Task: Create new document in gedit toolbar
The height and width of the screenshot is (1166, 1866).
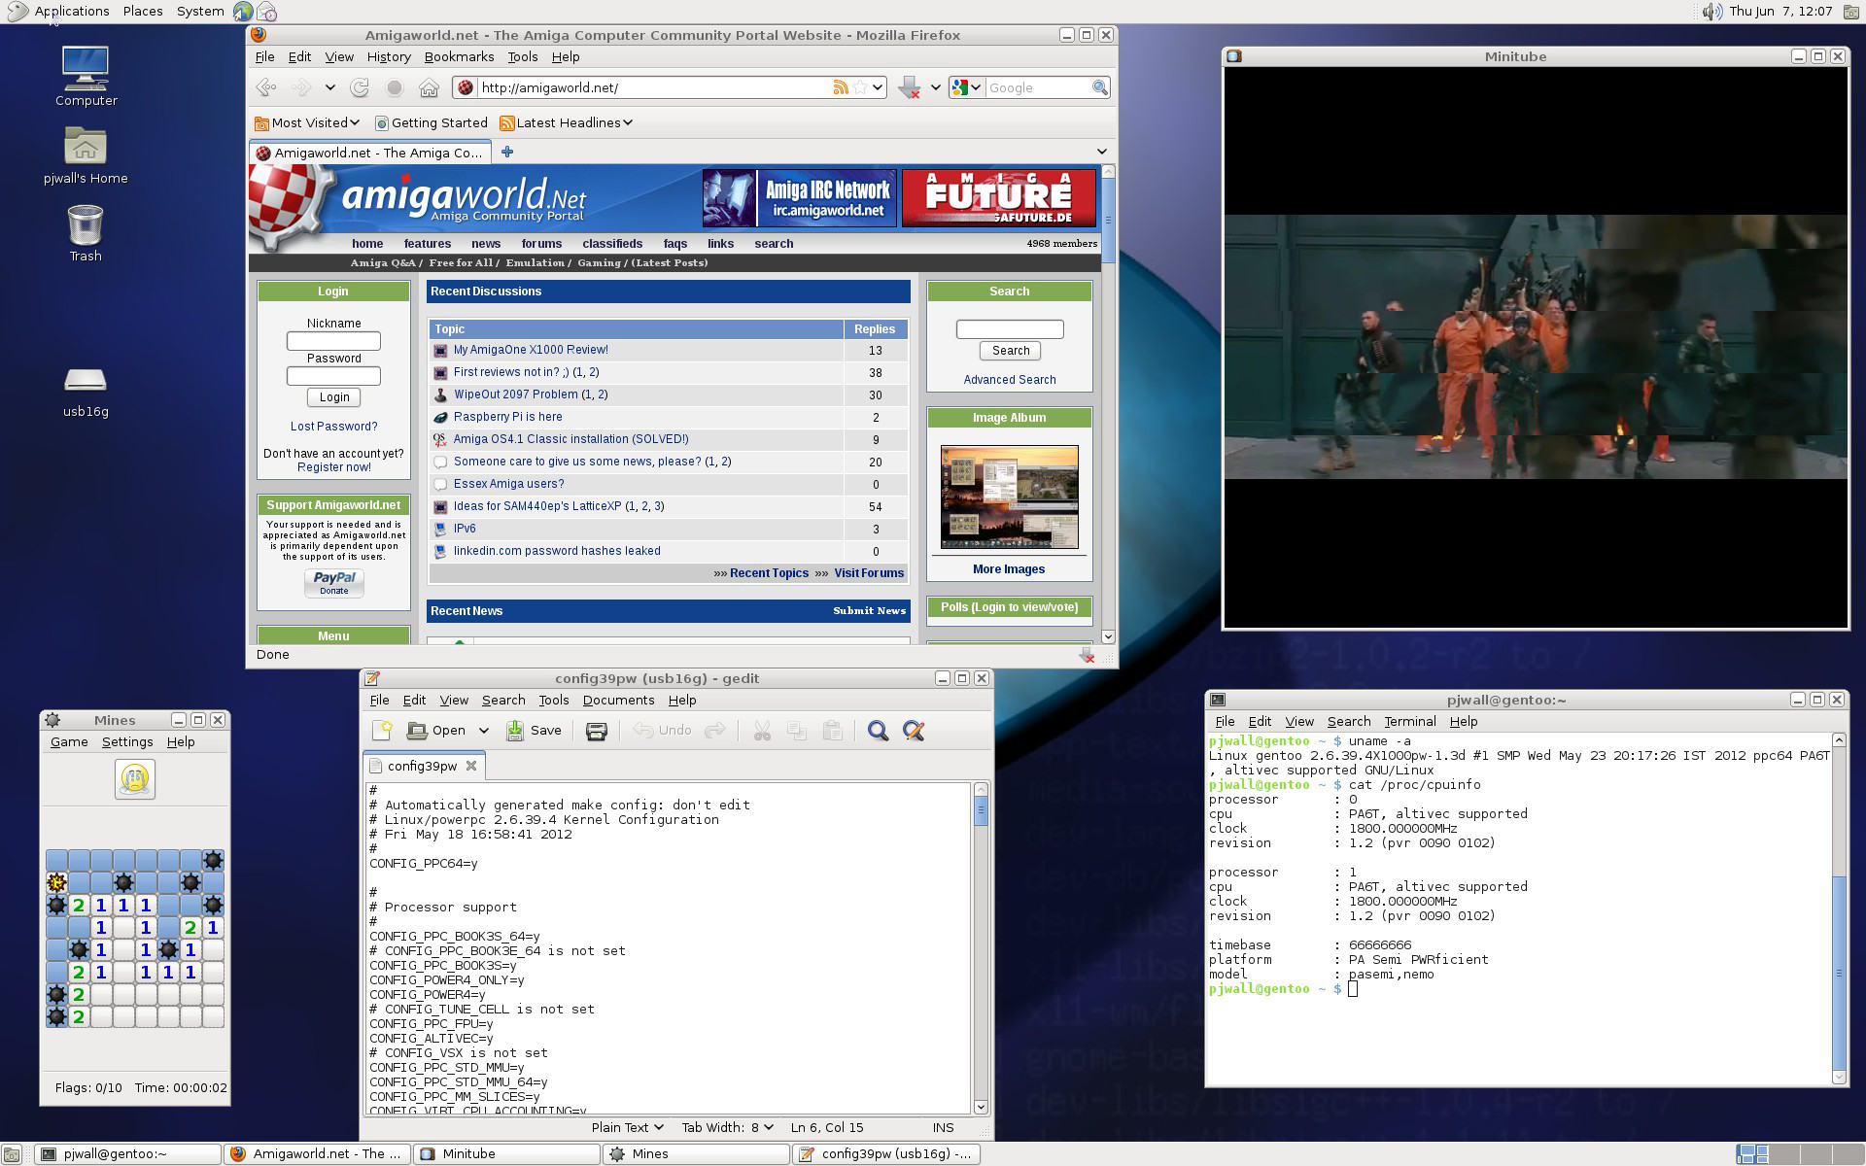Action: pos(382,731)
